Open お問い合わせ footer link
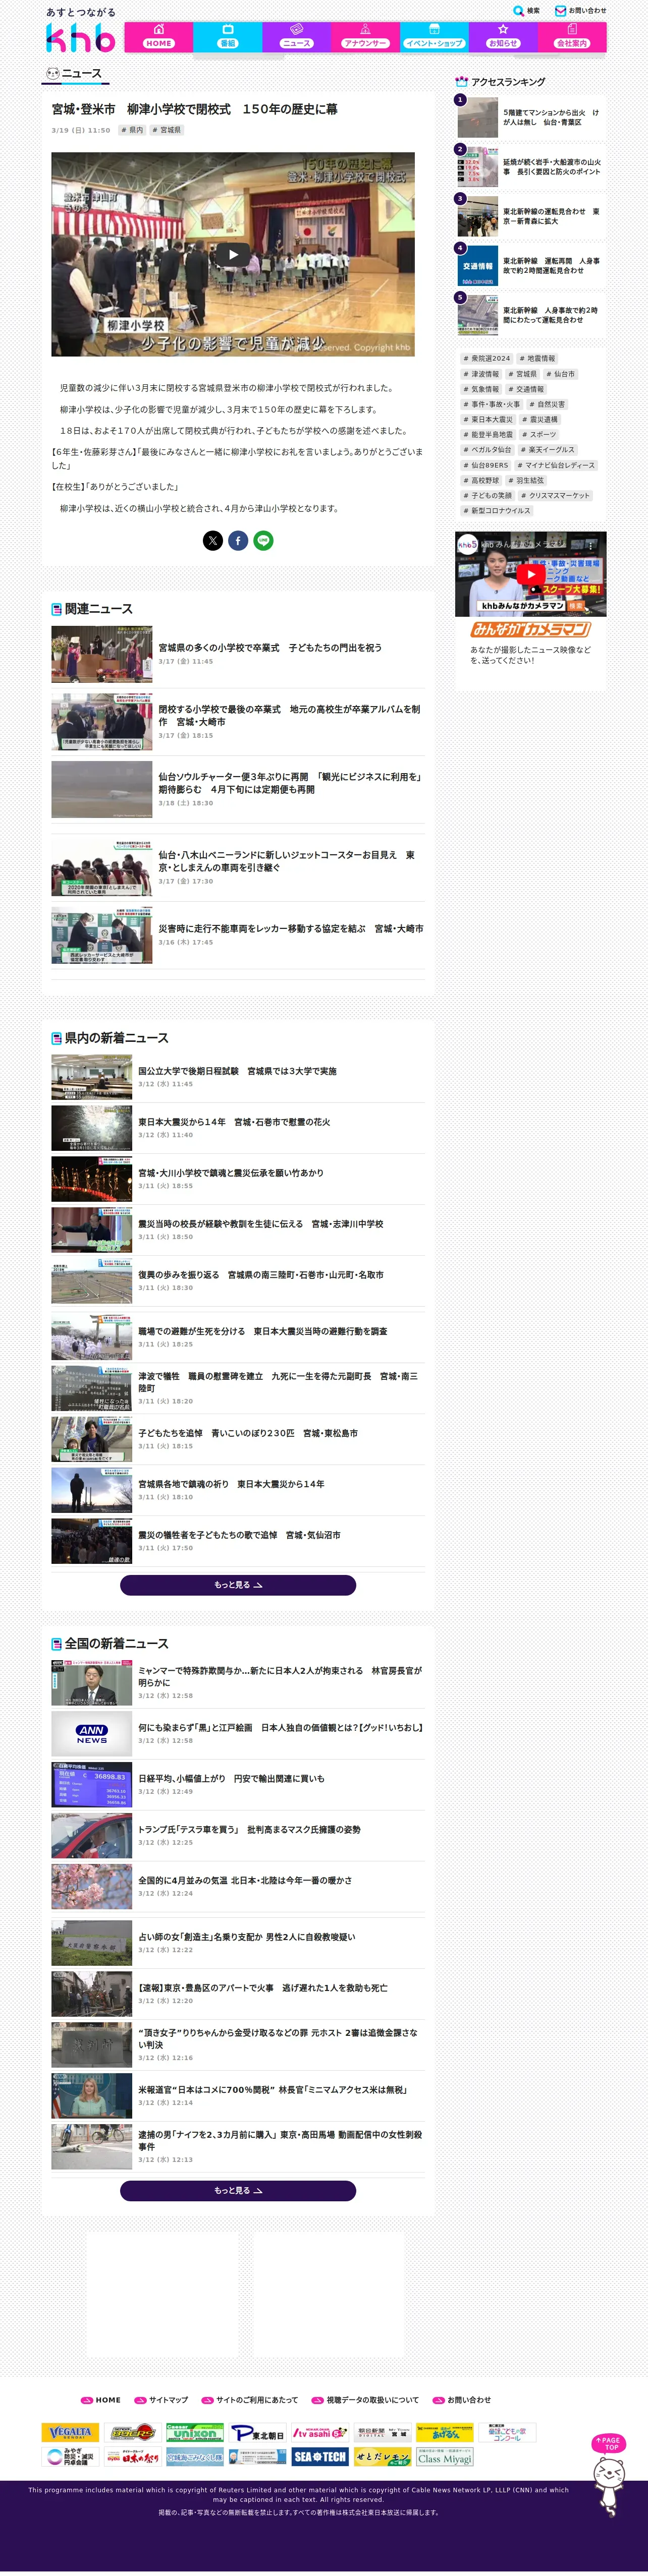648x2576 pixels. click(462, 2399)
